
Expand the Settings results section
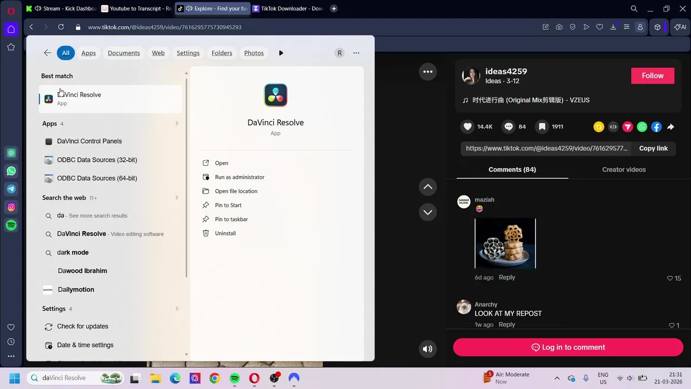177,308
